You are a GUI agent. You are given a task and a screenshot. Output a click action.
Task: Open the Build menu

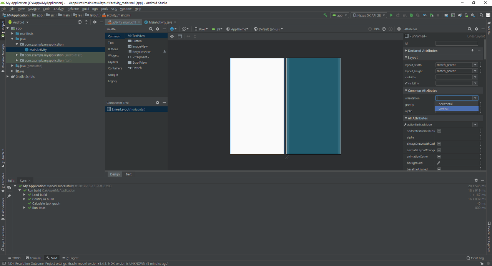85,9
